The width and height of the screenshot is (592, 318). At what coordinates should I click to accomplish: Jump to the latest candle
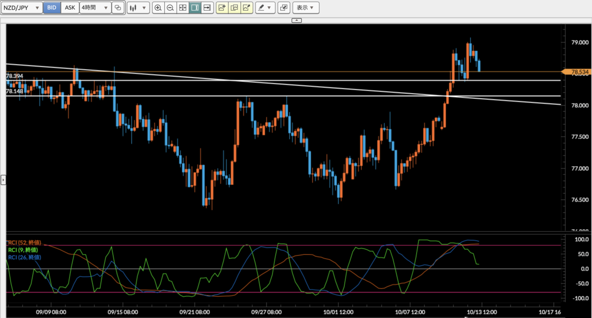(207, 8)
